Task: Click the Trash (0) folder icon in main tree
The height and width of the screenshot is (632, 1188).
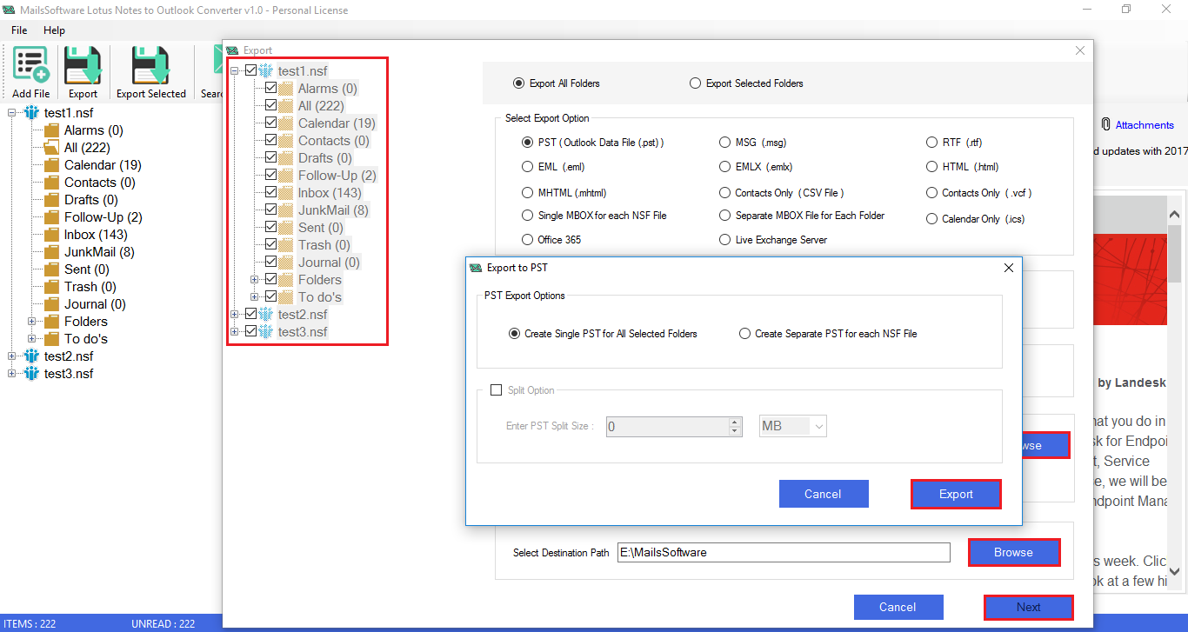Action: tap(51, 287)
